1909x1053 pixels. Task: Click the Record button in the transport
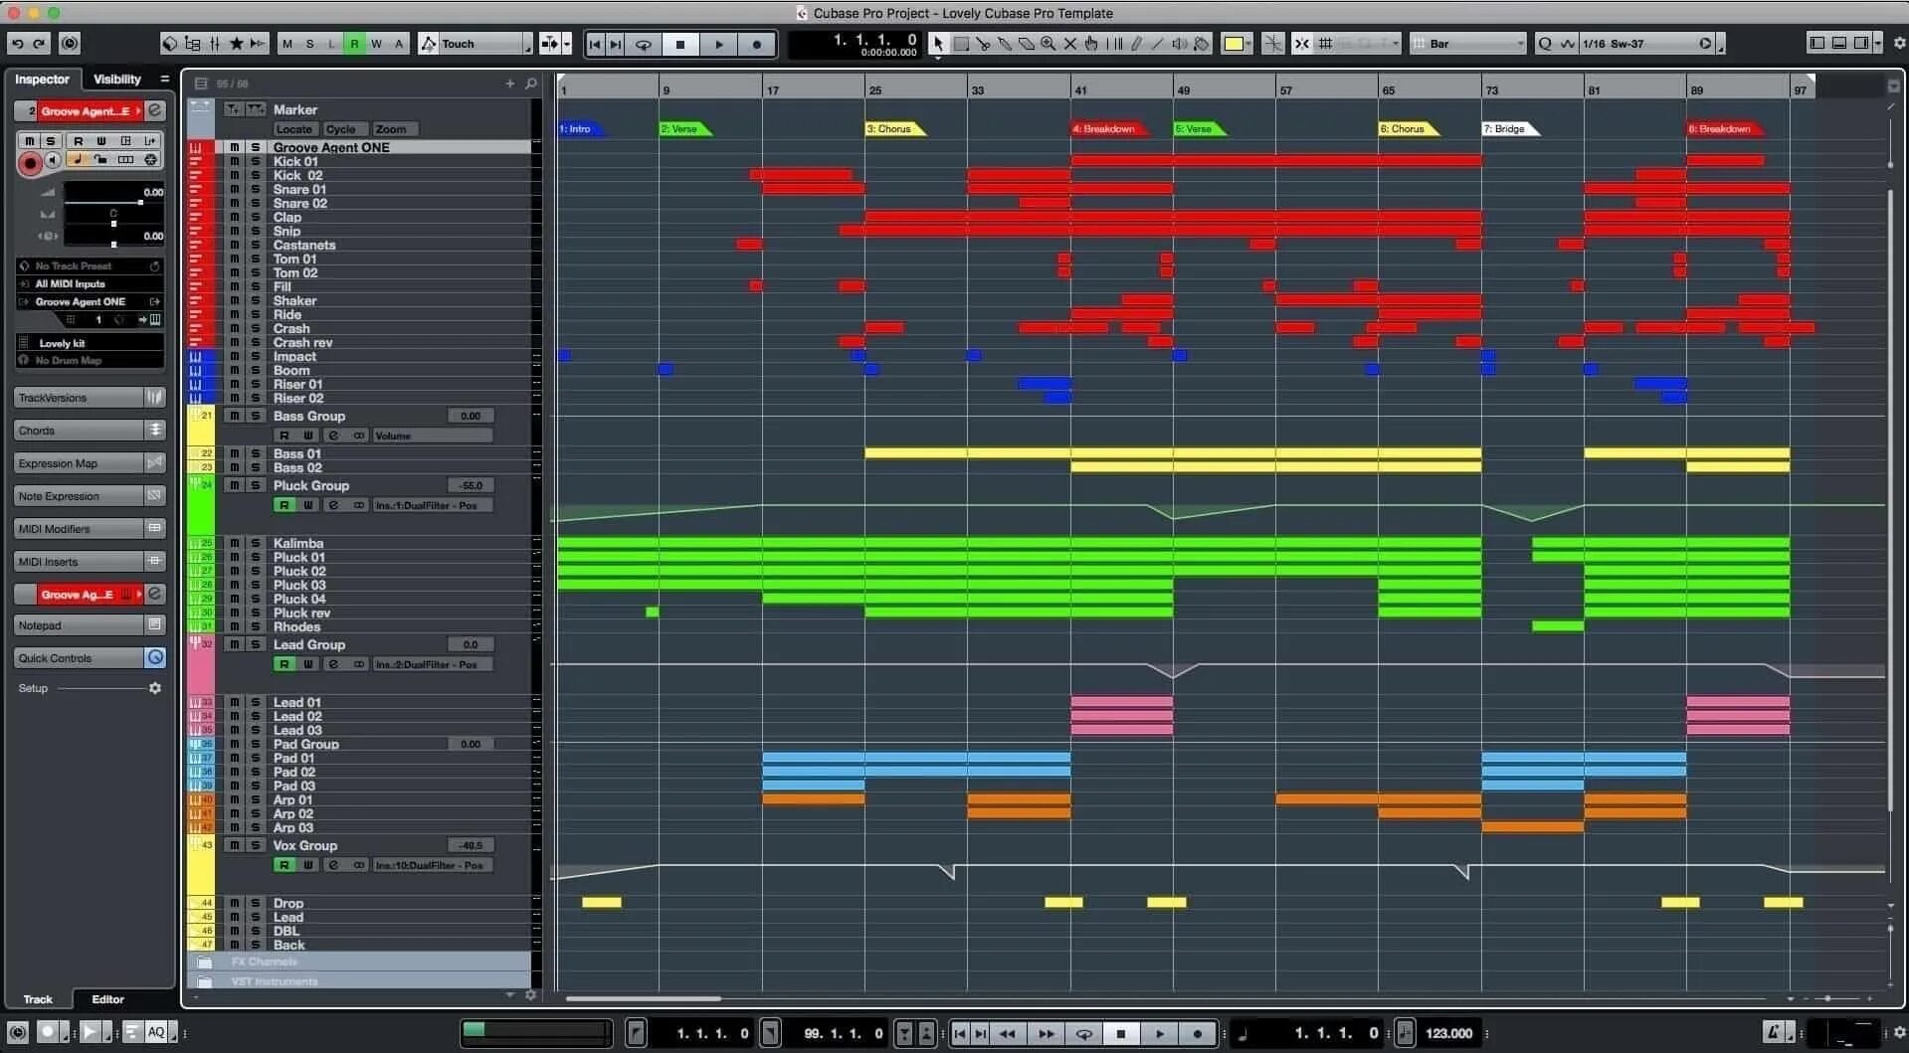click(1198, 1033)
